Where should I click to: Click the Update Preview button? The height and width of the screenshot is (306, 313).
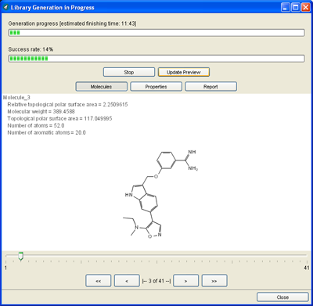[184, 72]
